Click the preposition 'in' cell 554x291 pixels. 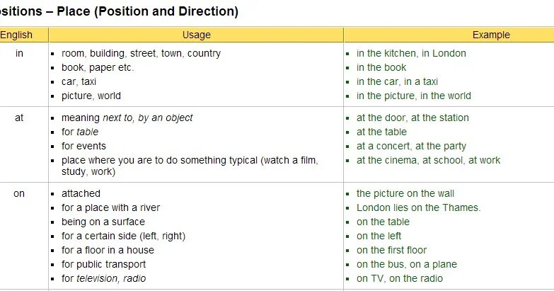[19, 53]
